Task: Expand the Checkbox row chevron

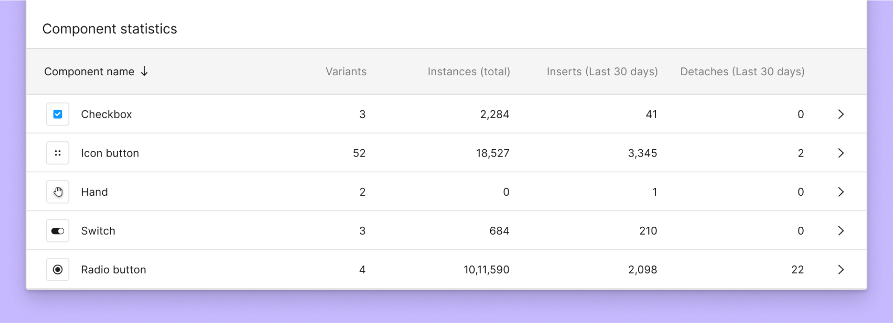Action: pyautogui.click(x=840, y=114)
